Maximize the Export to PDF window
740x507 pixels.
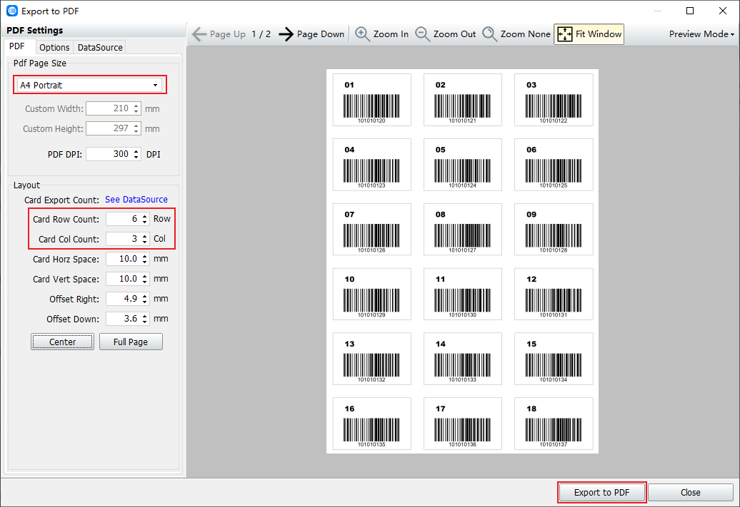tap(690, 11)
